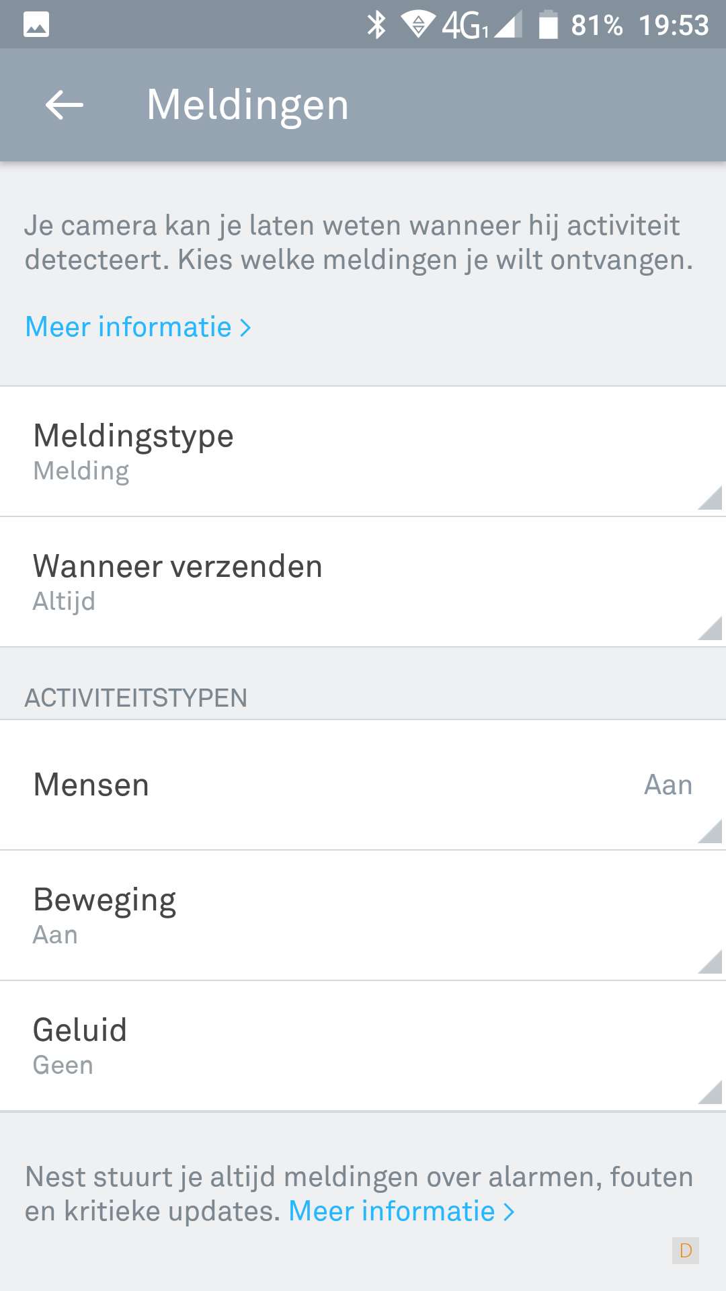Tap the image notification icon in status bar
The height and width of the screenshot is (1291, 726).
point(36,25)
